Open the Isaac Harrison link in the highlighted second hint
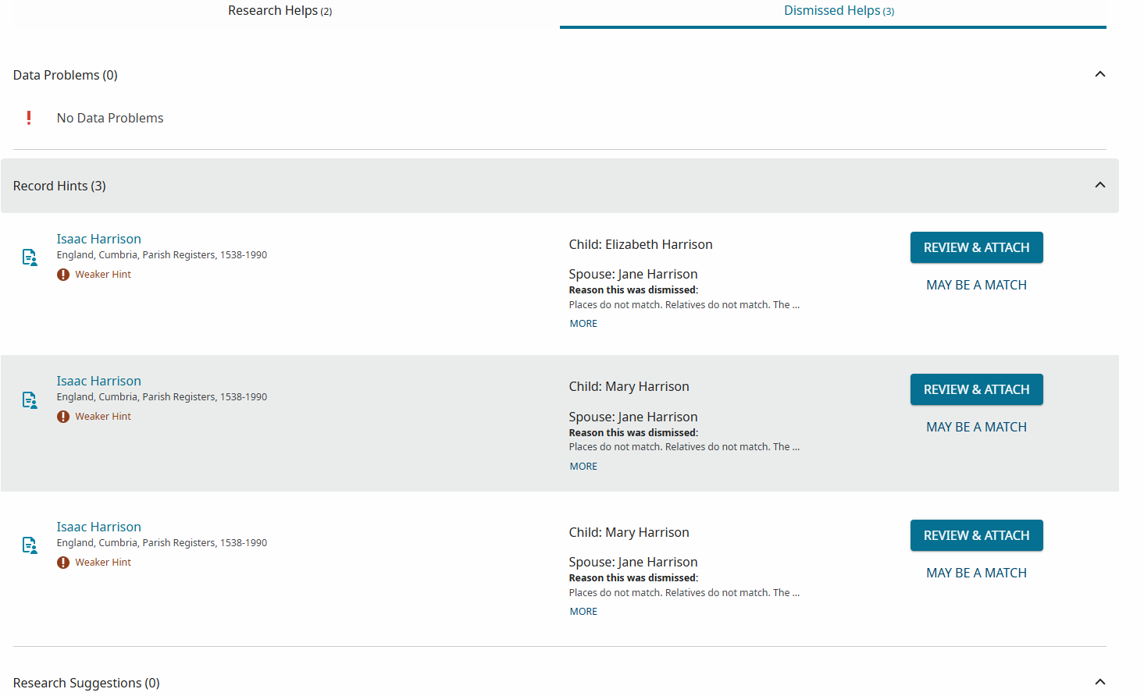This screenshot has width=1144, height=696. (98, 381)
